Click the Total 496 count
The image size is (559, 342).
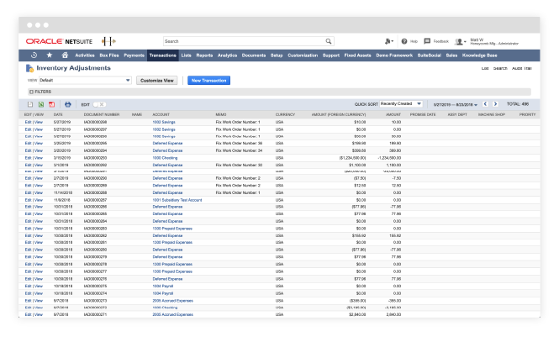click(x=518, y=104)
